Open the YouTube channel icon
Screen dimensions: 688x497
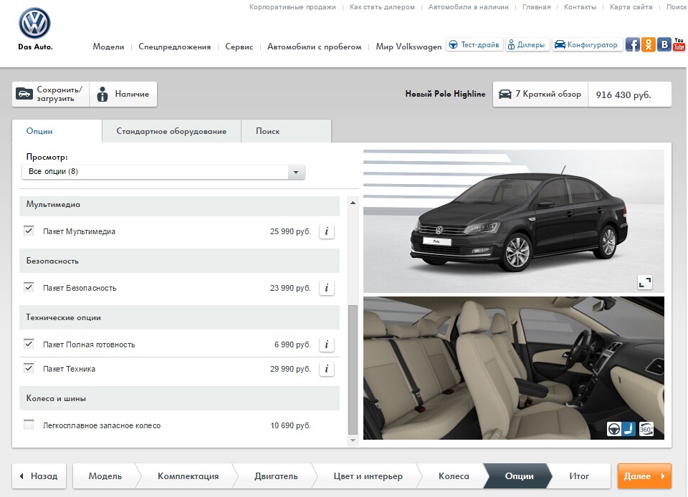[x=679, y=44]
